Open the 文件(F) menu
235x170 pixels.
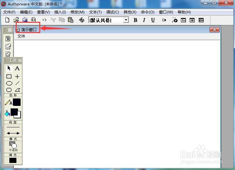coord(9,12)
